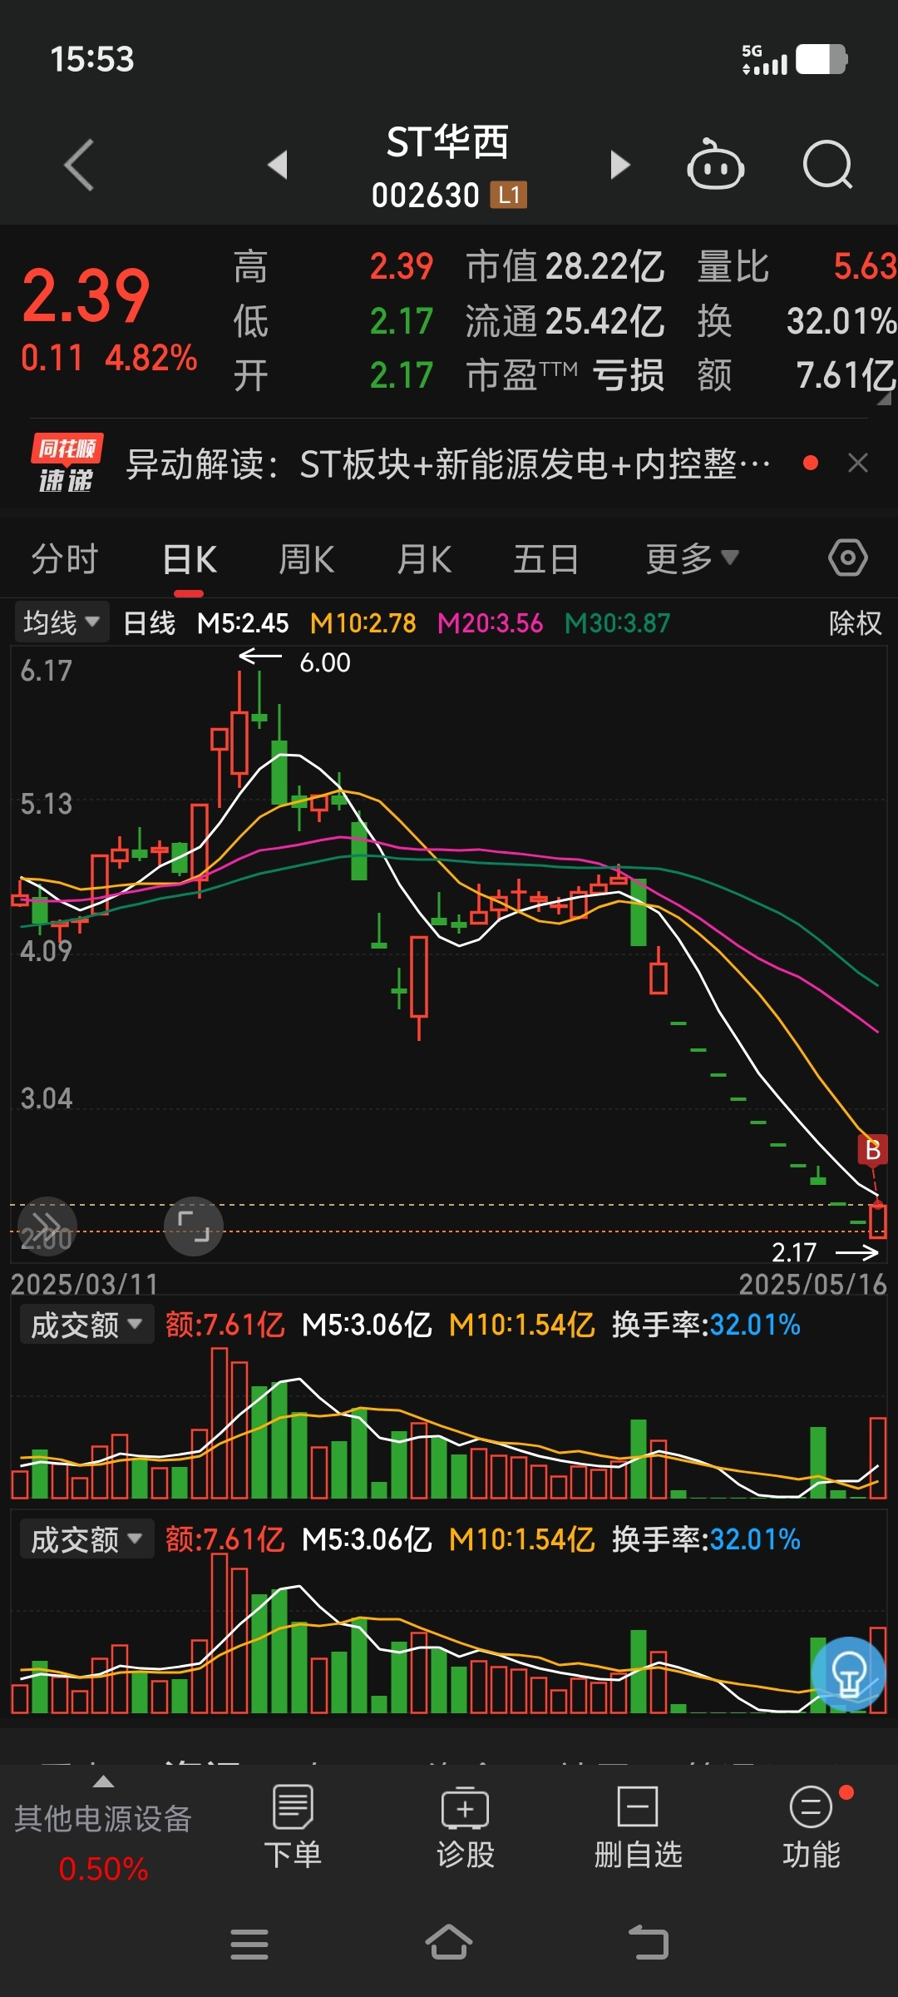Dismiss the 异动解读 news banner
Screen dimensions: 898x1997
[858, 463]
